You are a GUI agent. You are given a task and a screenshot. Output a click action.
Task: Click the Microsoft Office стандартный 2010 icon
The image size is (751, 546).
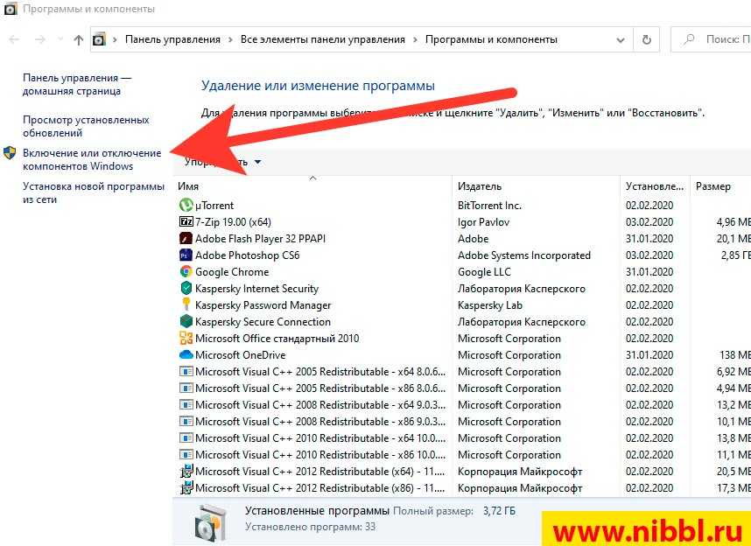(x=186, y=338)
